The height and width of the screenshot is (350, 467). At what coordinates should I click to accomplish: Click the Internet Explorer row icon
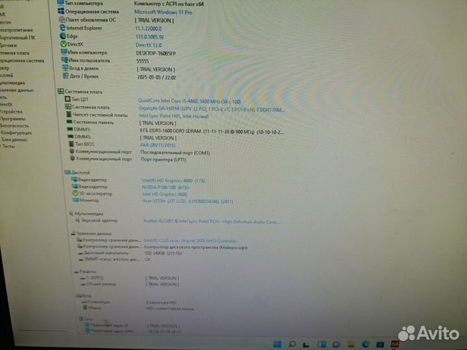(62, 28)
